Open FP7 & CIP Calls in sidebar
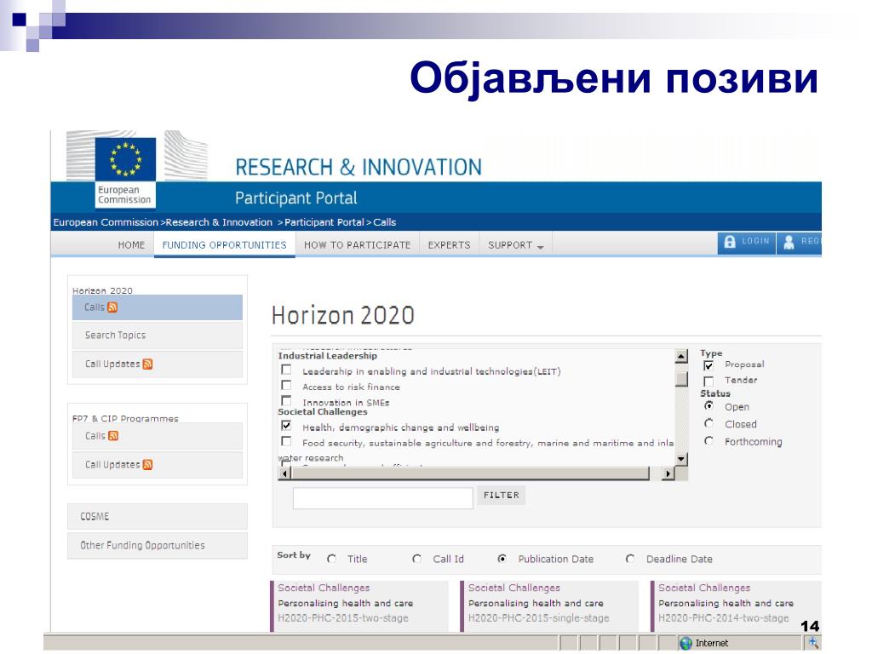 pos(158,436)
